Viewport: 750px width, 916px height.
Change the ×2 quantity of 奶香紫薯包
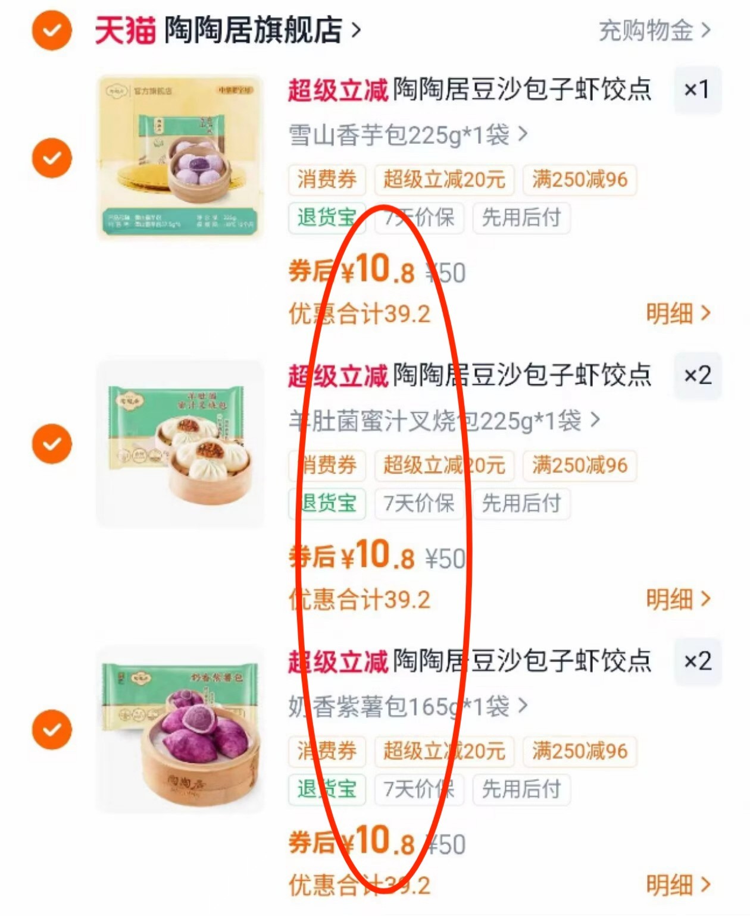(x=698, y=661)
